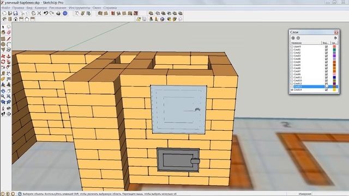Click the Outer Shell solid tool
Screen dimensions: 349x196
(x=151, y=13)
